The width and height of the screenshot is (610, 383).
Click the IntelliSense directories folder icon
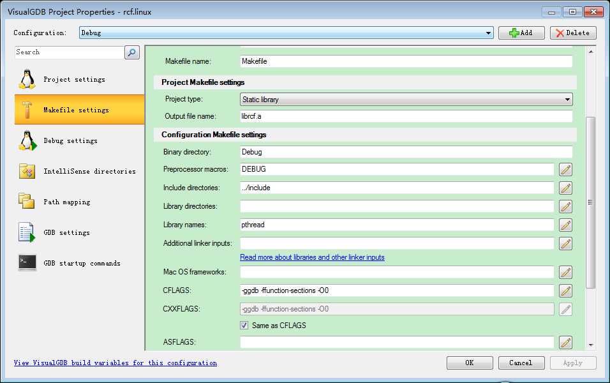pyautogui.click(x=27, y=171)
